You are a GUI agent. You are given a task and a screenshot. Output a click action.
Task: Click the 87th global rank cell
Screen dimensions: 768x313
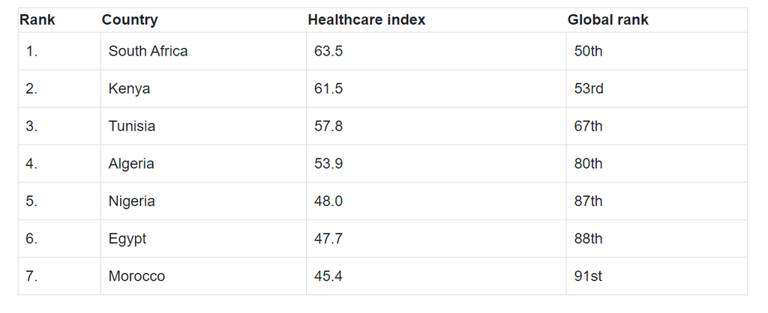[588, 201]
